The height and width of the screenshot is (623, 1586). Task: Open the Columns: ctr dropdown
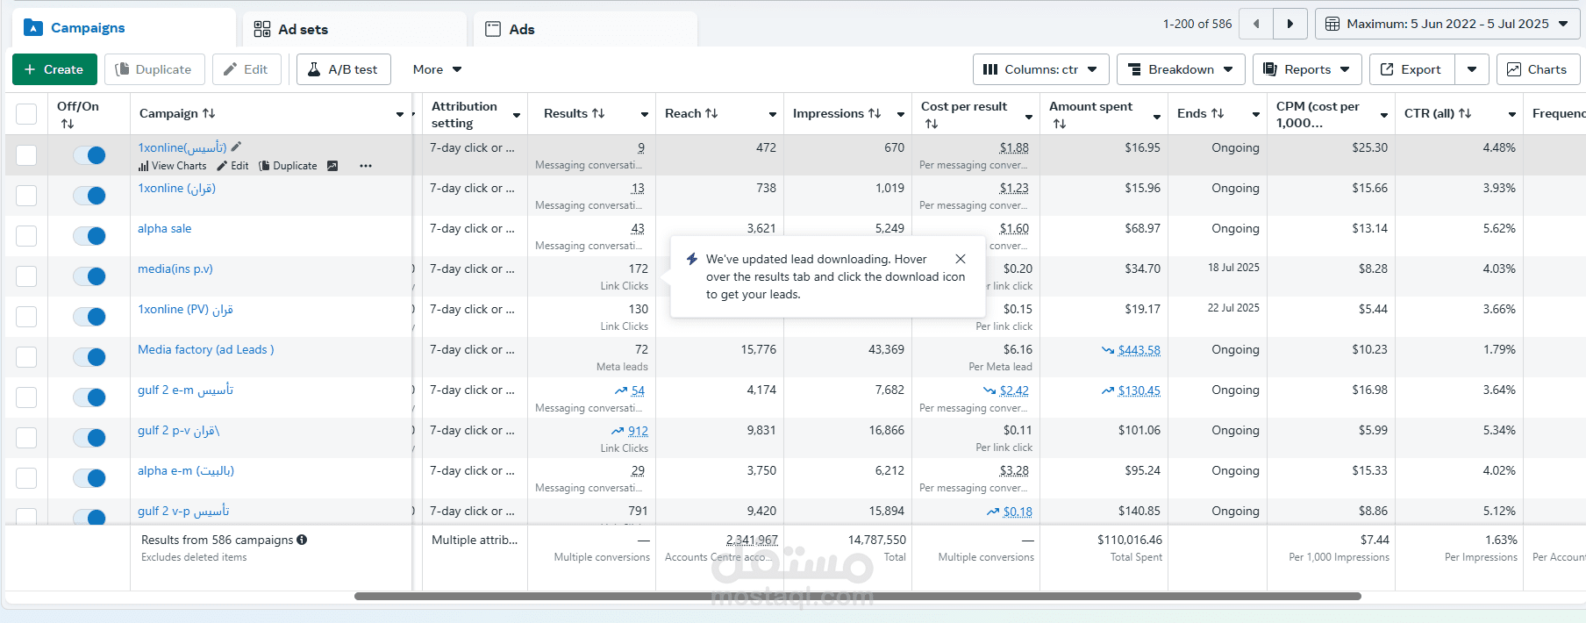pyautogui.click(x=1040, y=69)
